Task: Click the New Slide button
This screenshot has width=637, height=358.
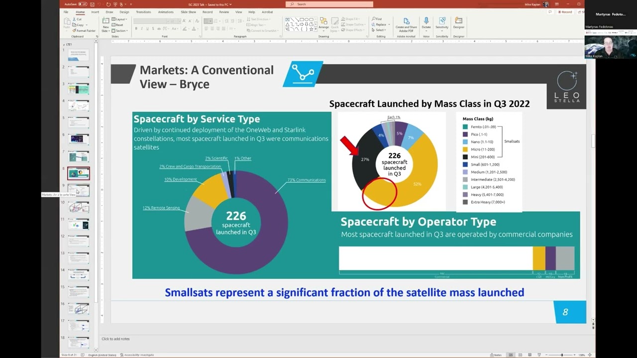Action: coord(106,24)
